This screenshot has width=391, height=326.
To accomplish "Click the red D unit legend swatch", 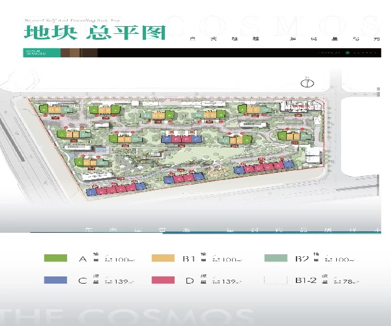I will coord(163,280).
